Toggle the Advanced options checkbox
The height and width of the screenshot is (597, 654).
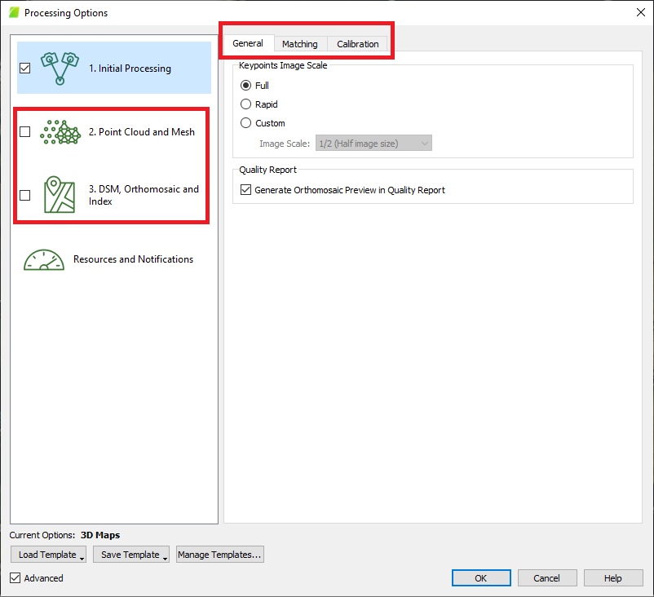[16, 578]
